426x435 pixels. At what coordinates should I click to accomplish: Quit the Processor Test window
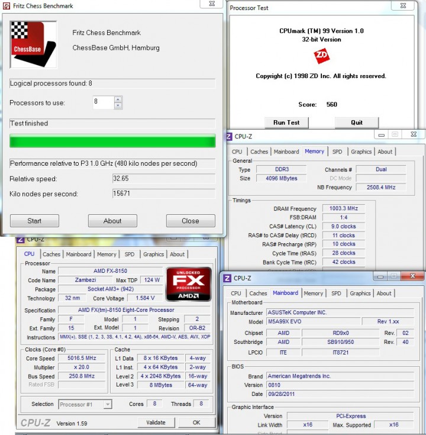coord(357,123)
